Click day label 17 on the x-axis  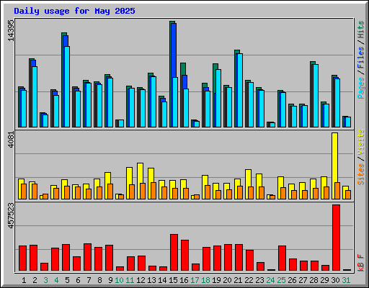point(195,280)
